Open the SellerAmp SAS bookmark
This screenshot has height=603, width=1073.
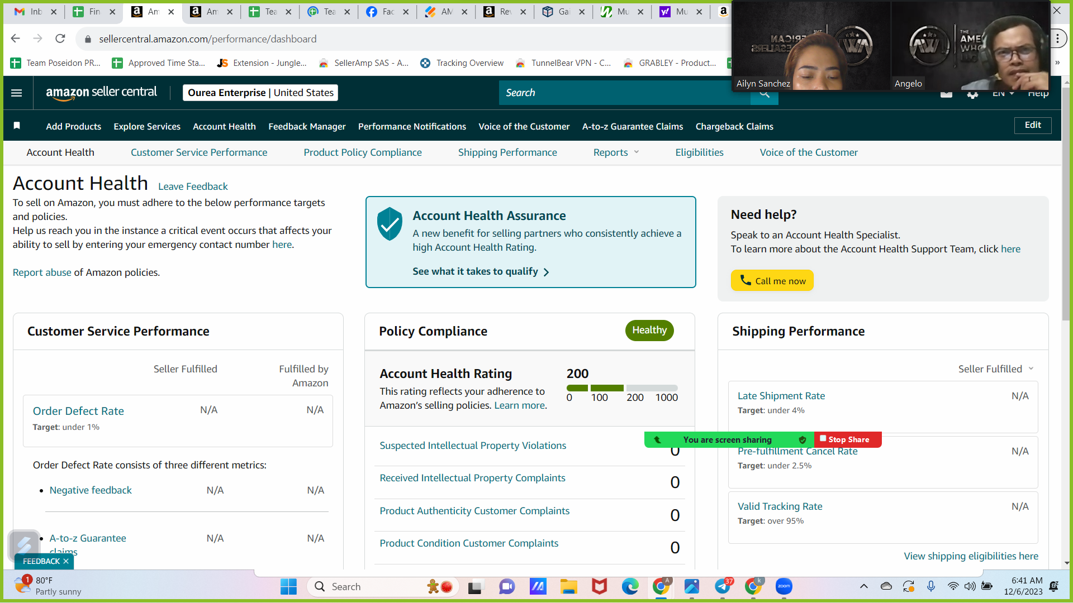click(x=364, y=63)
